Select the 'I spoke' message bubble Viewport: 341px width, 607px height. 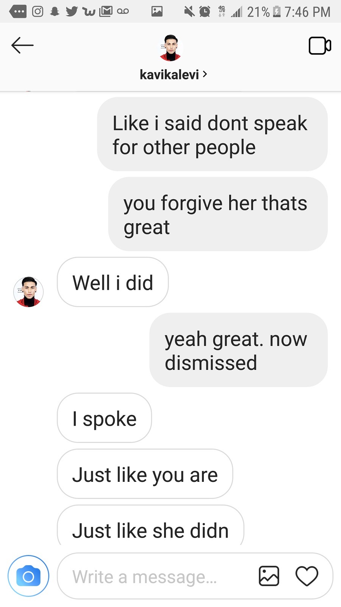pyautogui.click(x=104, y=418)
